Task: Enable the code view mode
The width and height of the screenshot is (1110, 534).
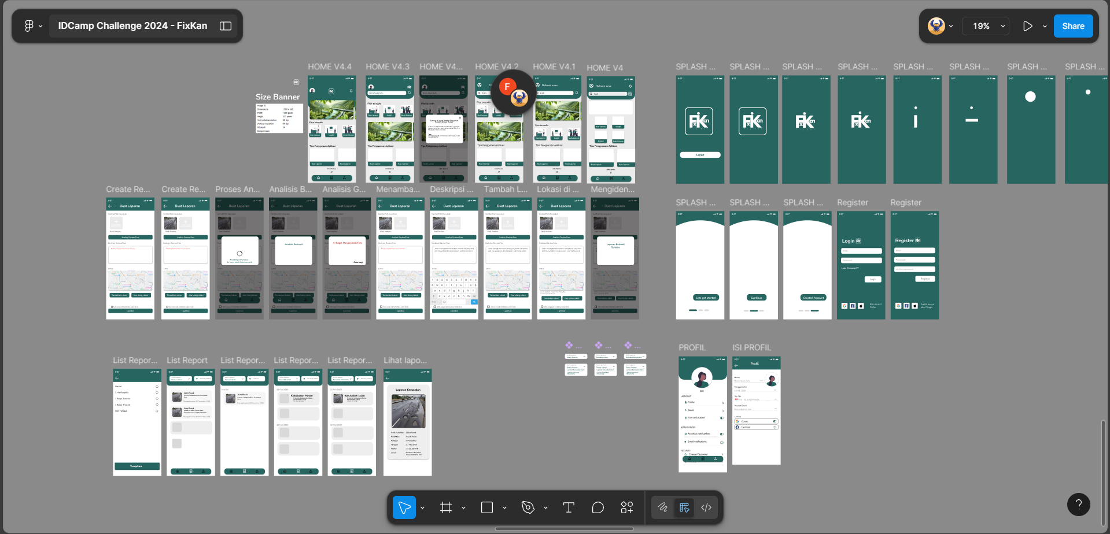Action: pyautogui.click(x=706, y=507)
